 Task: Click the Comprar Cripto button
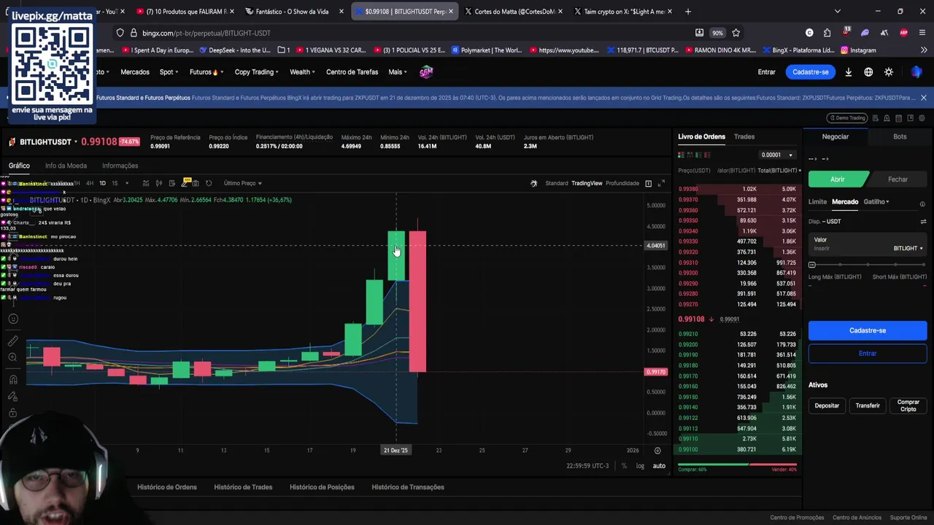[x=908, y=405]
